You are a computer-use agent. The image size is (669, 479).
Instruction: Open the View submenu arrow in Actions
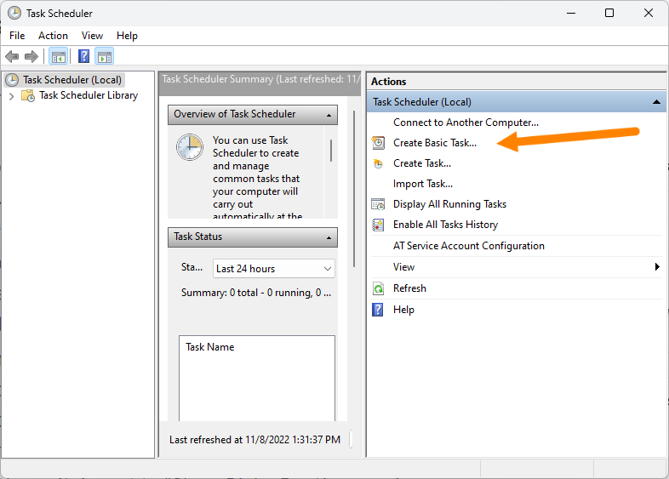657,267
